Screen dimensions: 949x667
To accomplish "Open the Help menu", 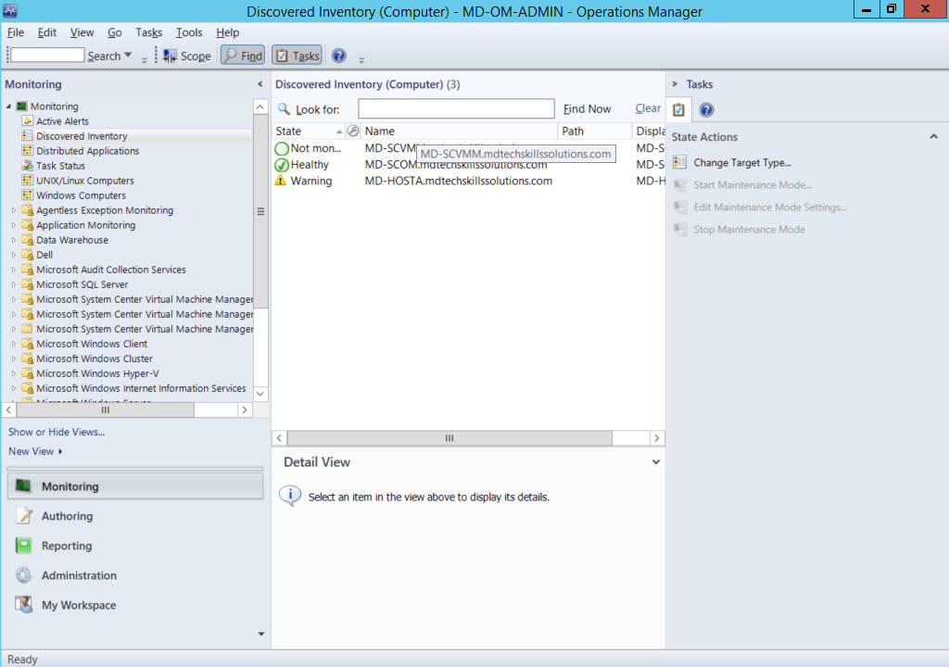I will pos(228,32).
